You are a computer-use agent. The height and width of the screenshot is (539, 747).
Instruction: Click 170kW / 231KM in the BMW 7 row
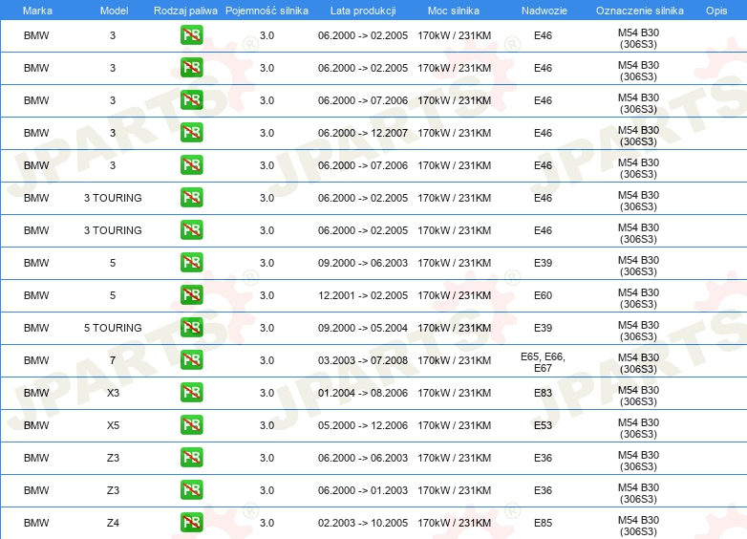[454, 360]
